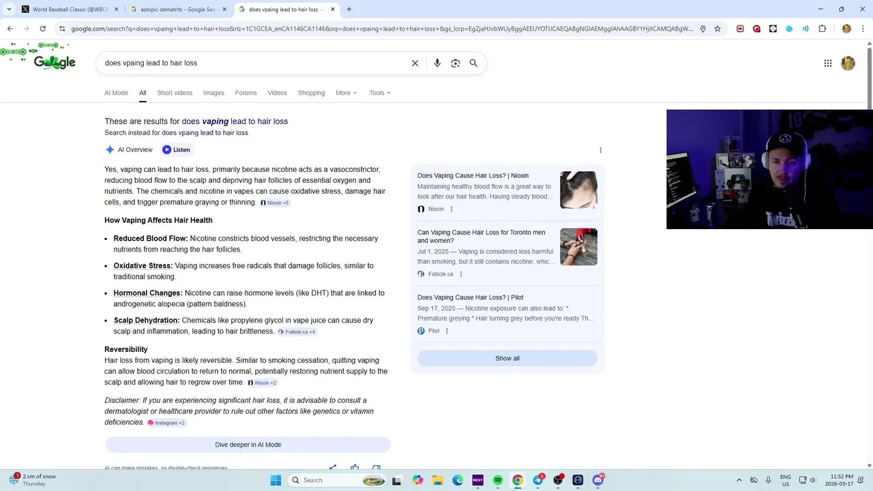The width and height of the screenshot is (873, 491).
Task: Clear the search box with the X icon
Action: [x=415, y=63]
